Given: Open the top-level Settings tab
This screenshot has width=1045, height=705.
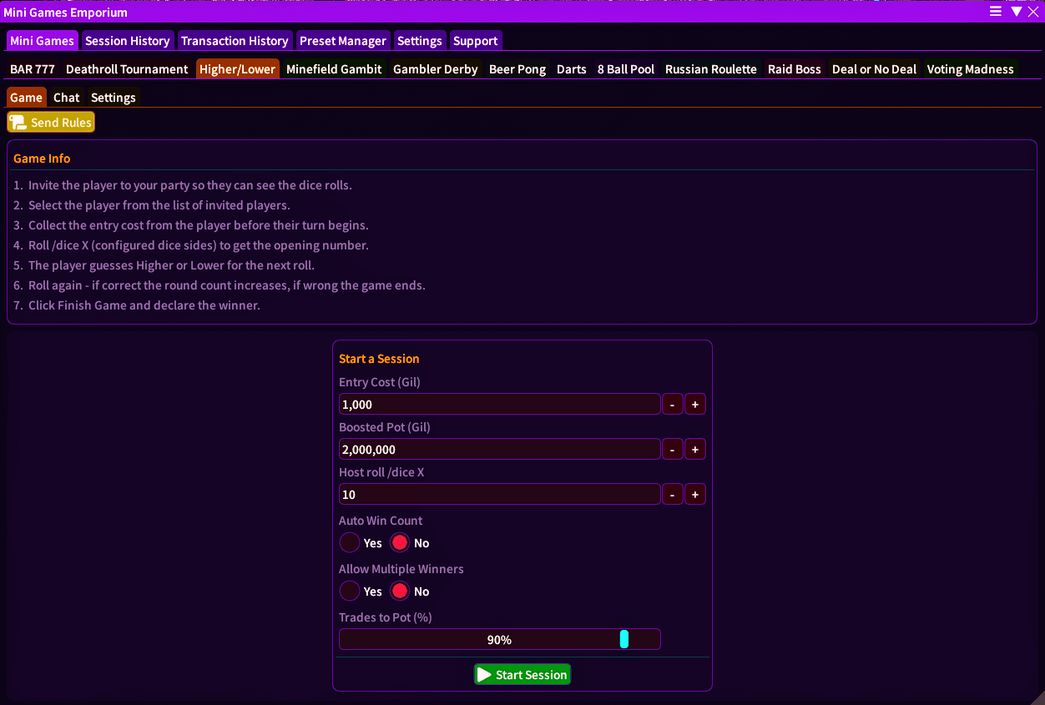Looking at the screenshot, I should [420, 41].
